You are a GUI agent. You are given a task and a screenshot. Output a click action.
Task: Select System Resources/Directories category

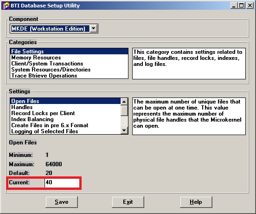69,70
